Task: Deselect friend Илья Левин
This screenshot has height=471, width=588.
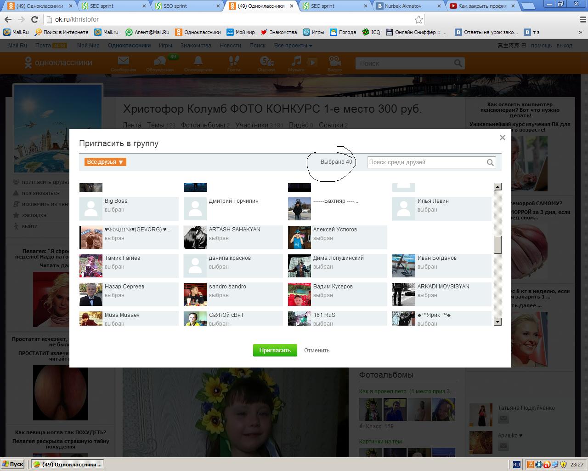Action: (441, 208)
